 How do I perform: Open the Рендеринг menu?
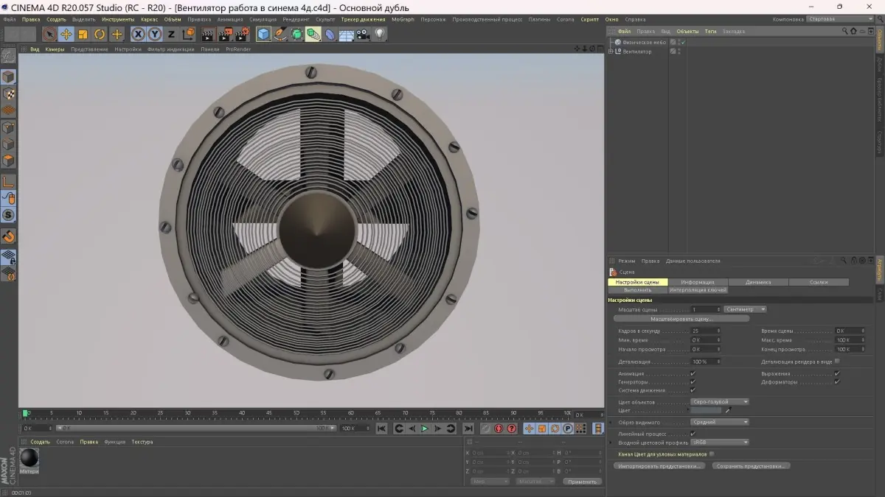[x=296, y=19]
